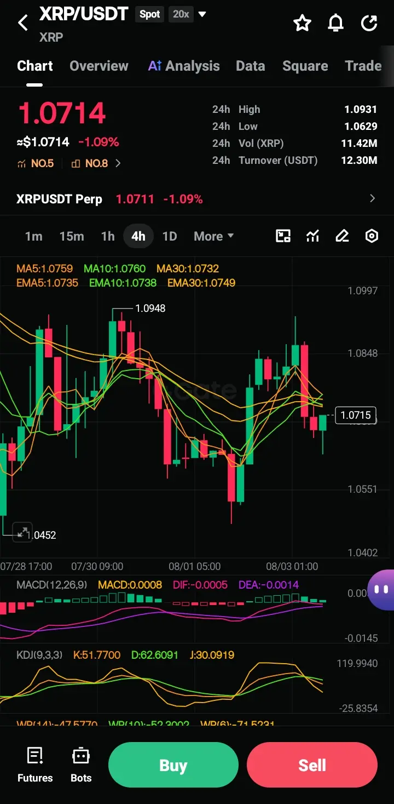Add XRP/USDT to favorites with star icon
The width and height of the screenshot is (394, 804).
point(302,23)
